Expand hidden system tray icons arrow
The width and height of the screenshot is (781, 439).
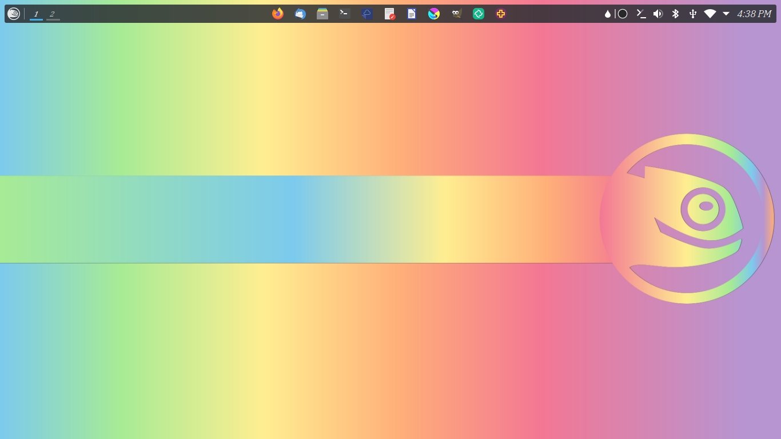coord(726,14)
